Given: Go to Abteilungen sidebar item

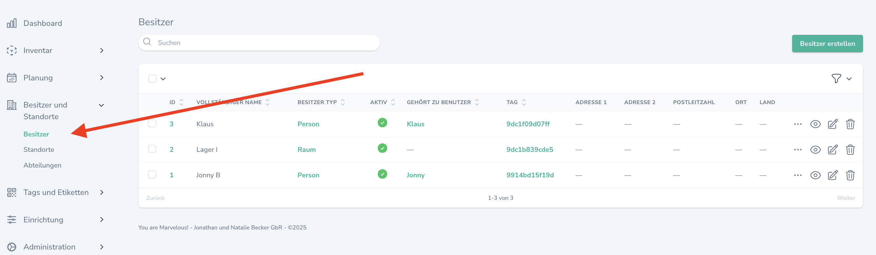Looking at the screenshot, I should (x=43, y=165).
